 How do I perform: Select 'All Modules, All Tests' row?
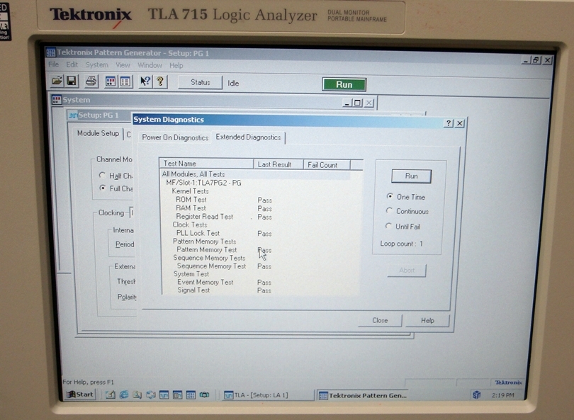coord(255,174)
